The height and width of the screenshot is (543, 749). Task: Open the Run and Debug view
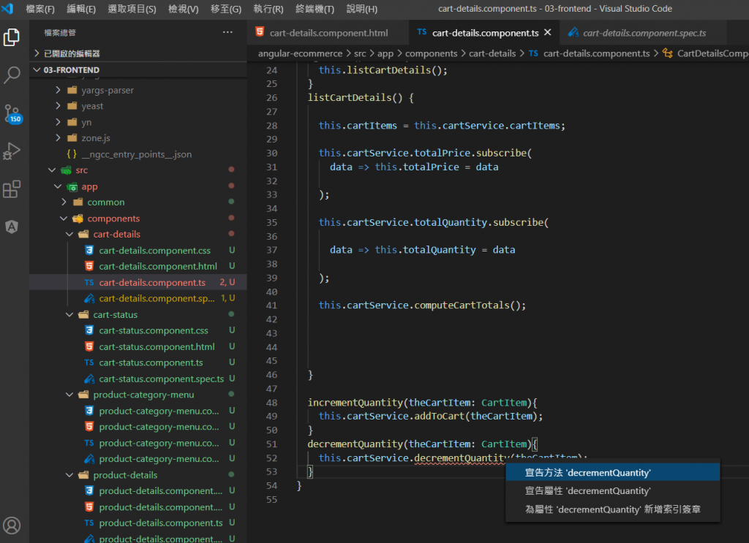[12, 152]
